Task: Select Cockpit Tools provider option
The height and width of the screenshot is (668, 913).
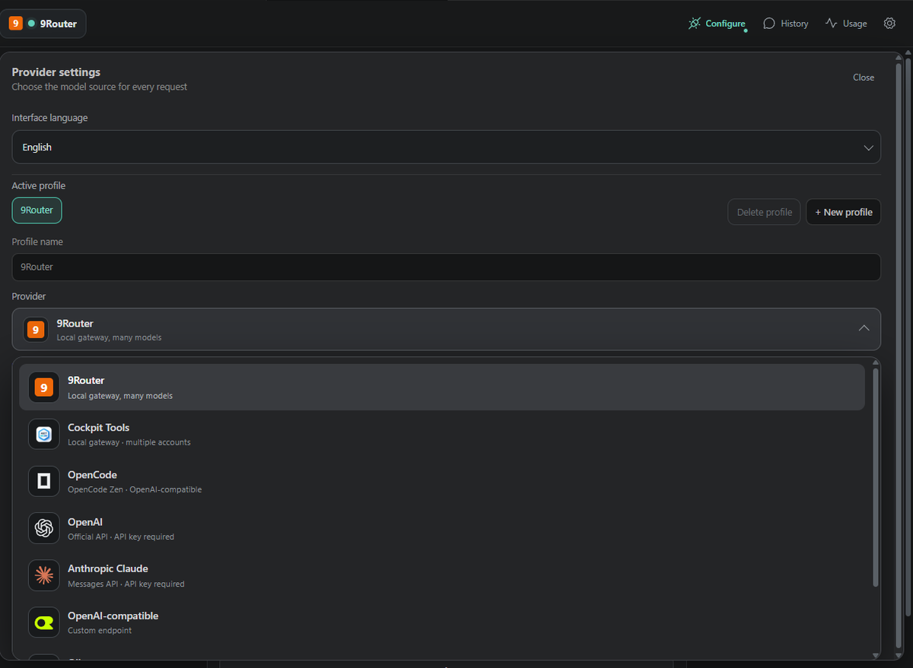Action: pyautogui.click(x=442, y=435)
